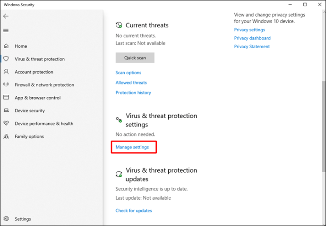Viewport: 326px width, 226px height.
Task: Open the Allowed threats link
Action: pyautogui.click(x=131, y=83)
